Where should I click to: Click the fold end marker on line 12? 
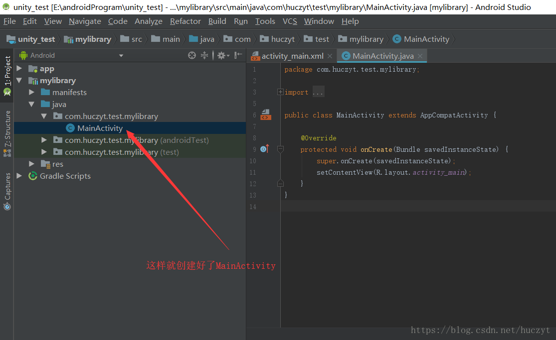tap(280, 183)
